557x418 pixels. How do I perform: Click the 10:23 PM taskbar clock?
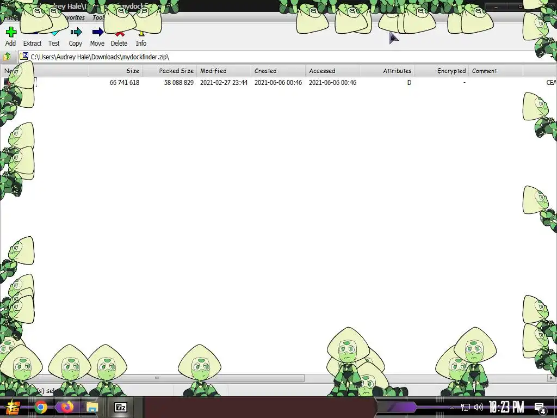point(506,407)
